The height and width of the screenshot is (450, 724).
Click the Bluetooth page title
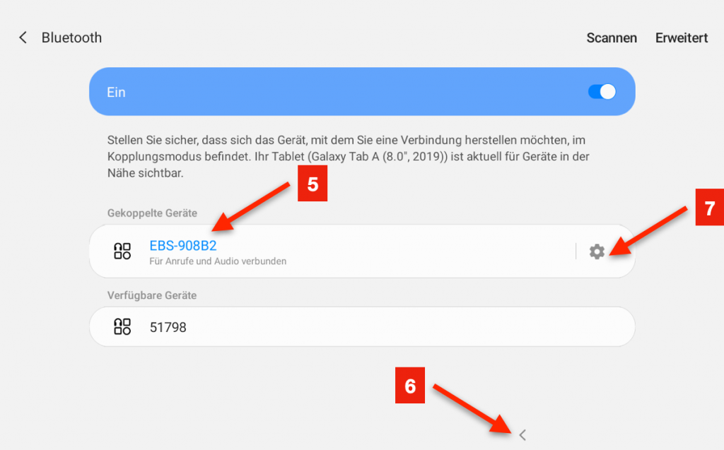[x=71, y=38]
